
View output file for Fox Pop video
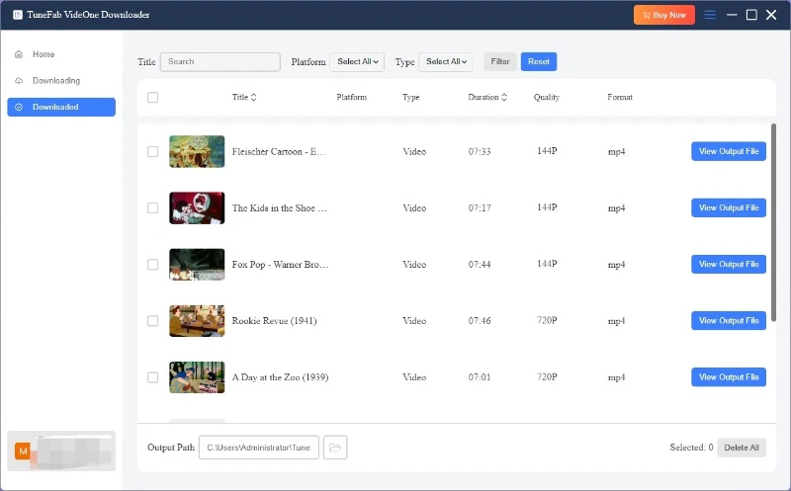click(x=728, y=265)
